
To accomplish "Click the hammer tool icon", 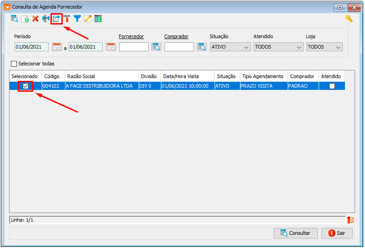I will point(67,19).
